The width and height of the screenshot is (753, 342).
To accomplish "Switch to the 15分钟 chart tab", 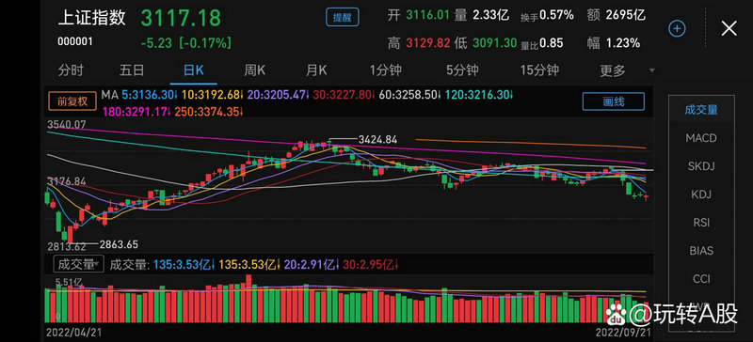I will click(x=539, y=70).
